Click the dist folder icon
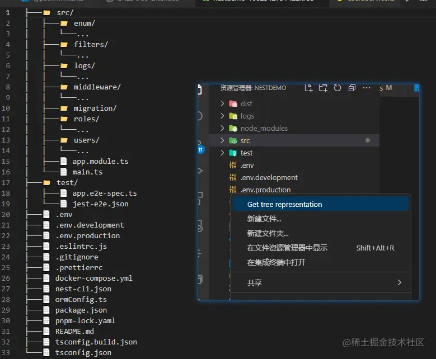436x359 pixels. tap(233, 103)
